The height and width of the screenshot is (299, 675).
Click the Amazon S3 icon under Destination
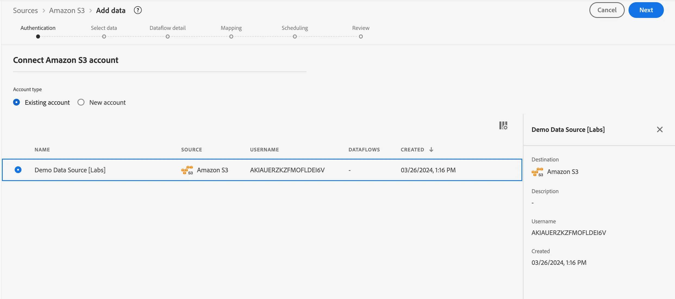[537, 172]
